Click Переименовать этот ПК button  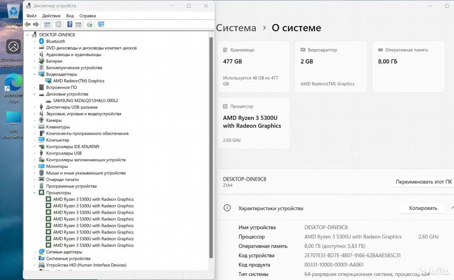click(x=423, y=182)
